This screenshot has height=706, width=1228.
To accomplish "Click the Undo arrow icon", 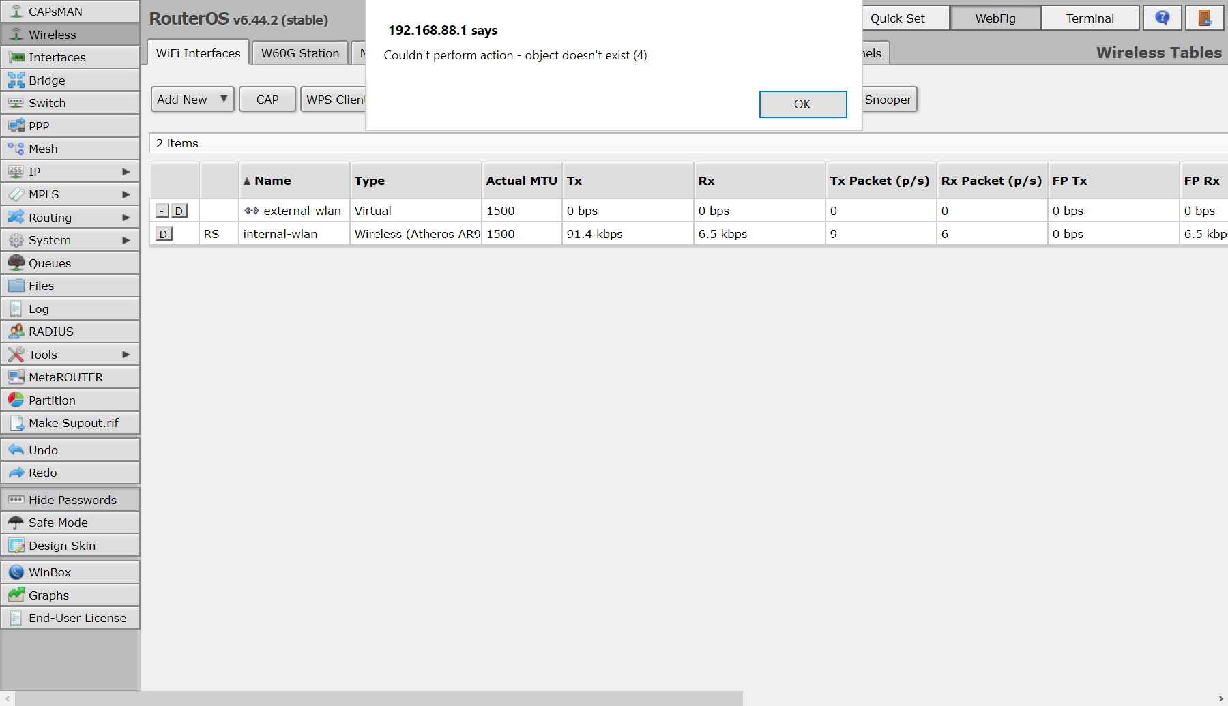I will pos(16,450).
